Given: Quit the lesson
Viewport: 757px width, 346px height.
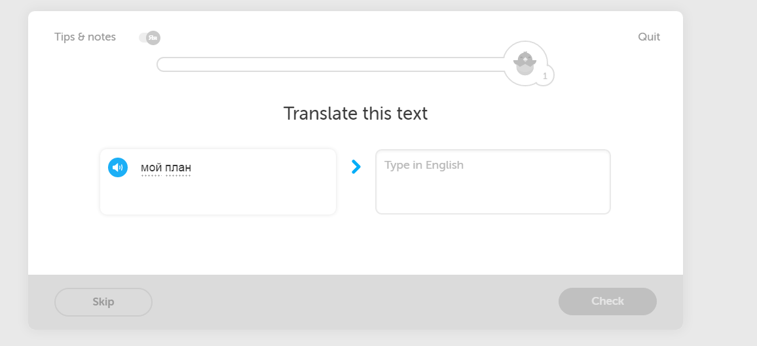Looking at the screenshot, I should click(x=649, y=37).
